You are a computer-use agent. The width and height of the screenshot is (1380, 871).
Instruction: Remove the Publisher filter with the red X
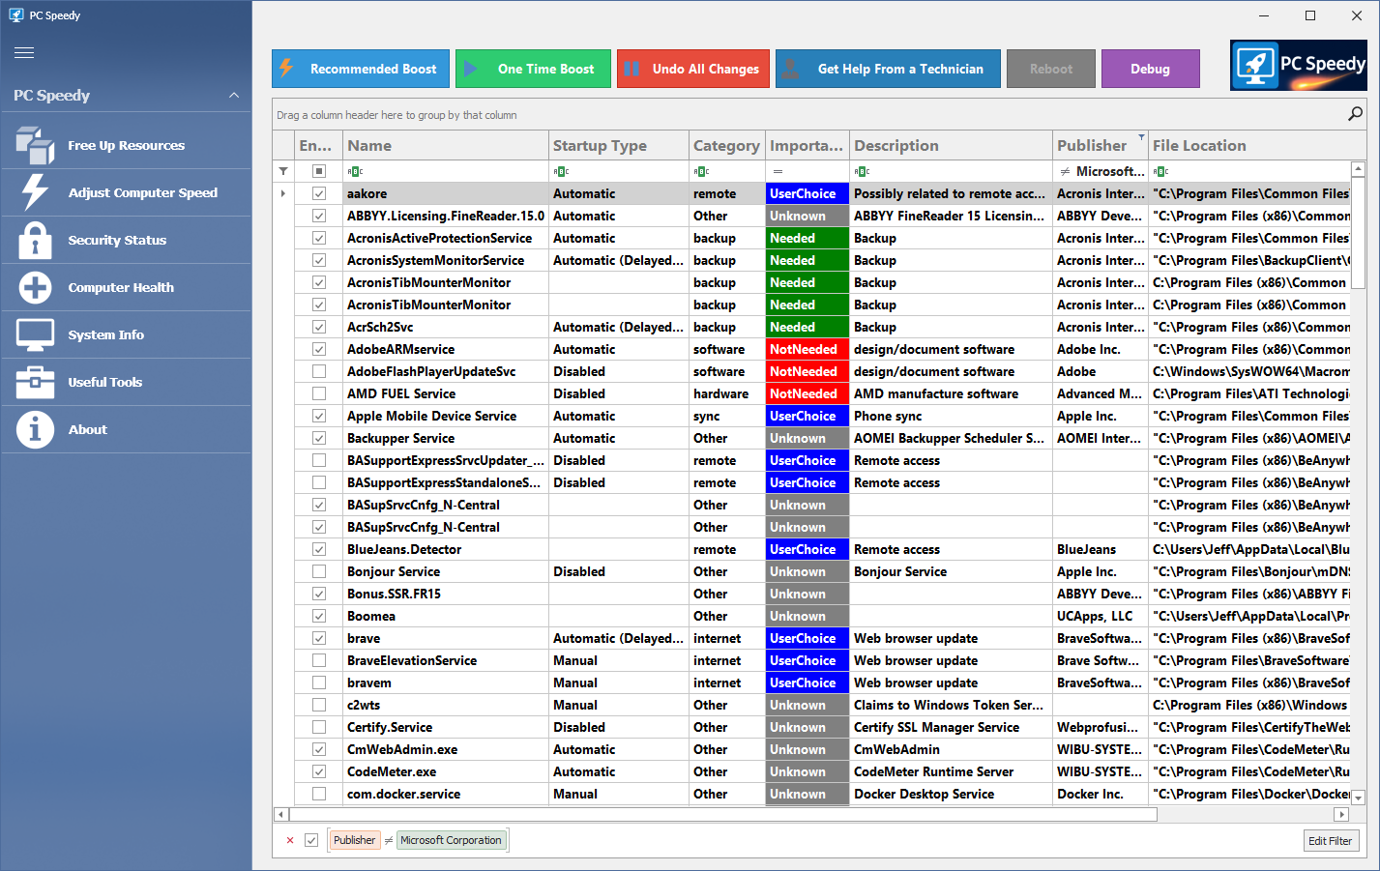pos(289,841)
